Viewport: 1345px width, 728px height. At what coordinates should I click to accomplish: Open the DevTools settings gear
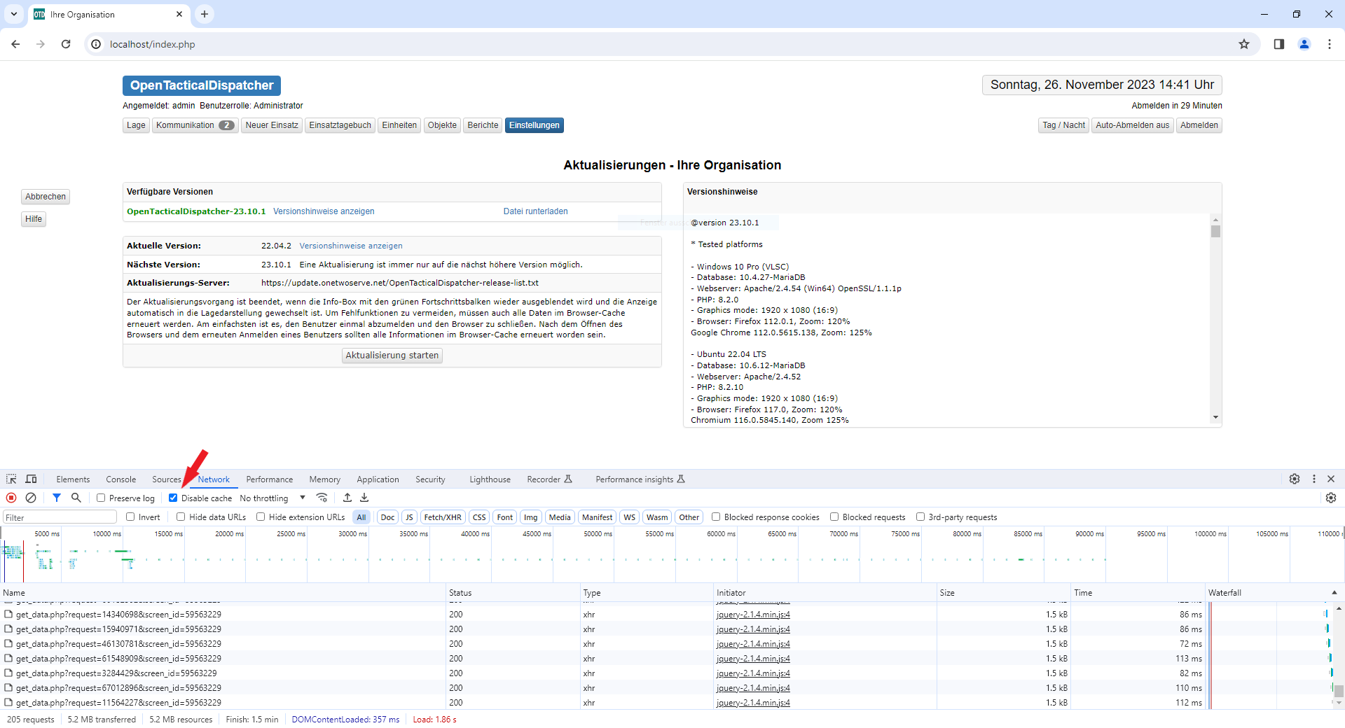click(1295, 479)
